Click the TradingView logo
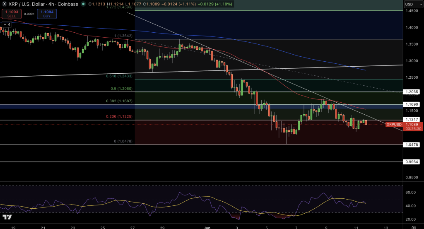This screenshot has width=424, height=229. click(x=7, y=217)
